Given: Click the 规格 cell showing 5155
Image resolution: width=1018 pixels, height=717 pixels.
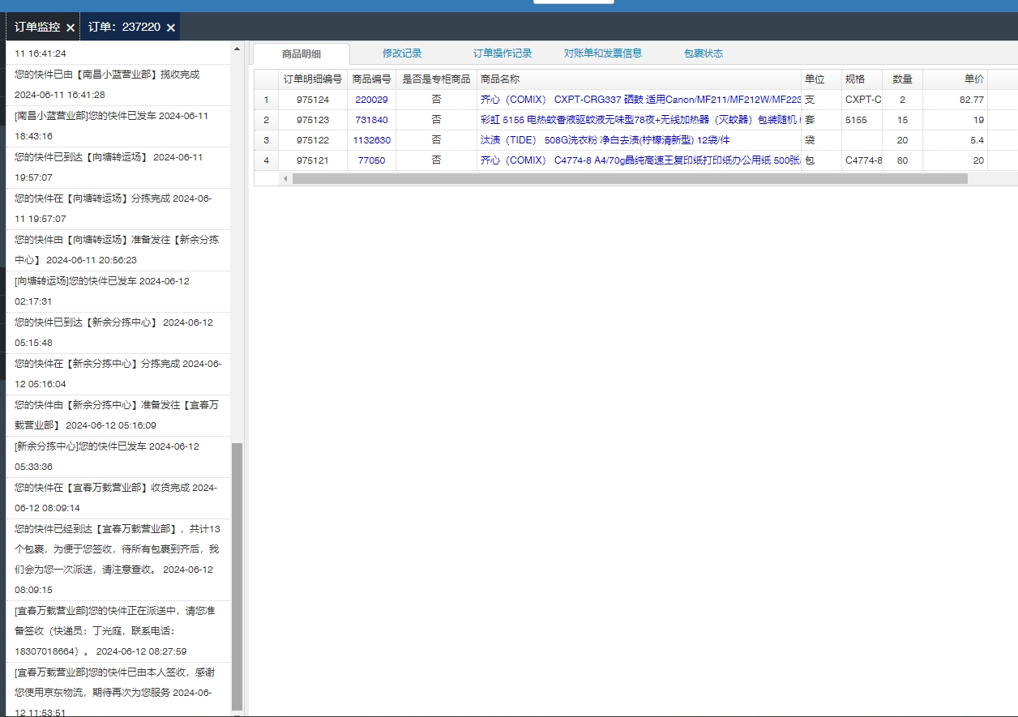Looking at the screenshot, I should (862, 120).
